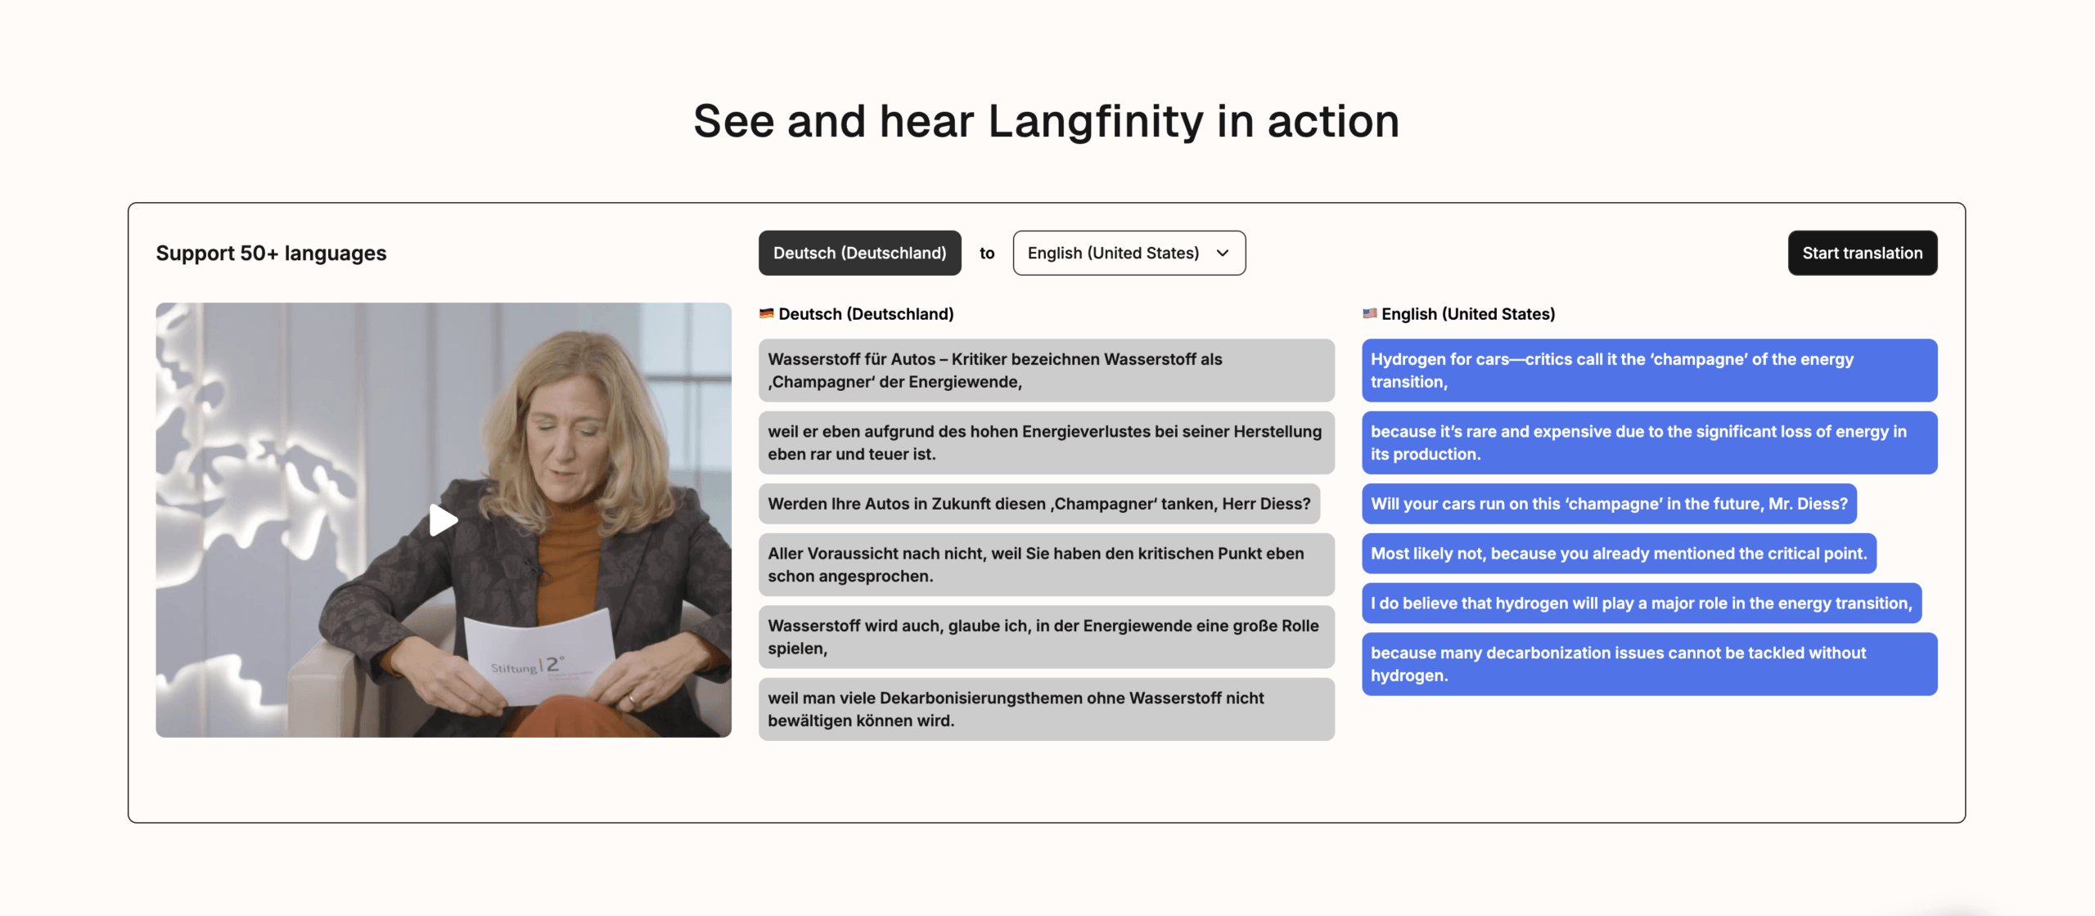Click the Deutsch (Deutschland) source language button
2095x916 pixels.
(859, 254)
